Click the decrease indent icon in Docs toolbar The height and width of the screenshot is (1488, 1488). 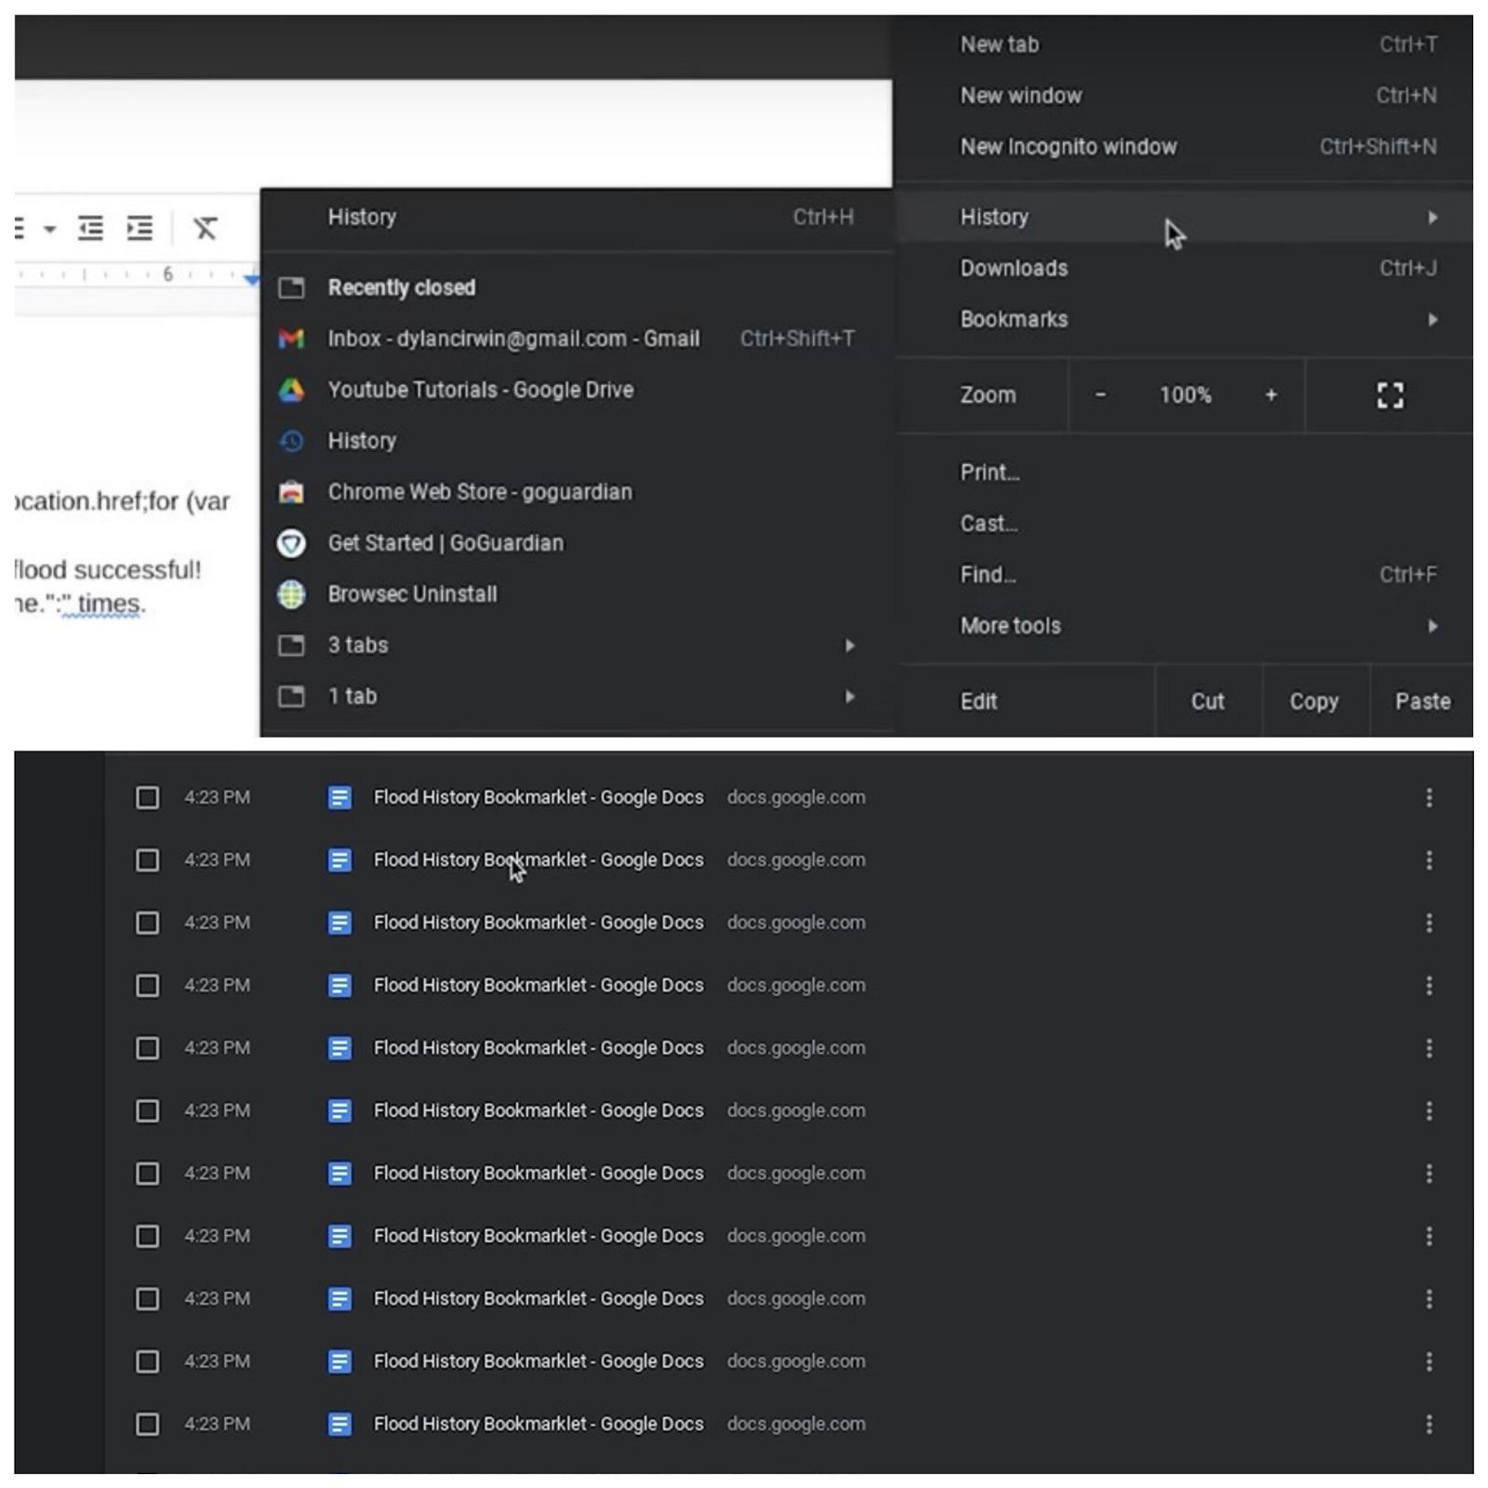[90, 228]
